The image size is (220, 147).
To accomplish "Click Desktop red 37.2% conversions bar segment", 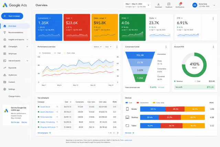I will click(x=169, y=117).
